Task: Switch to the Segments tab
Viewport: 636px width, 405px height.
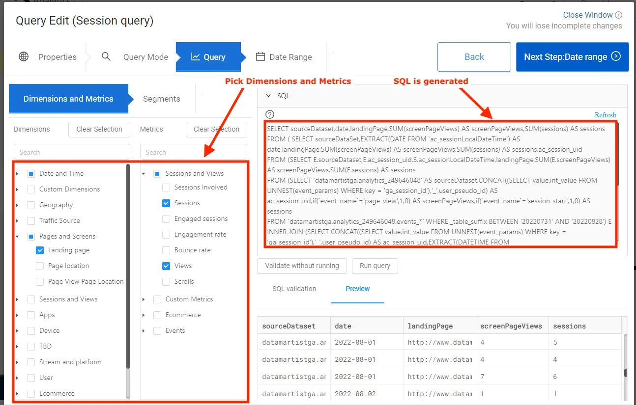Action: pyautogui.click(x=162, y=99)
